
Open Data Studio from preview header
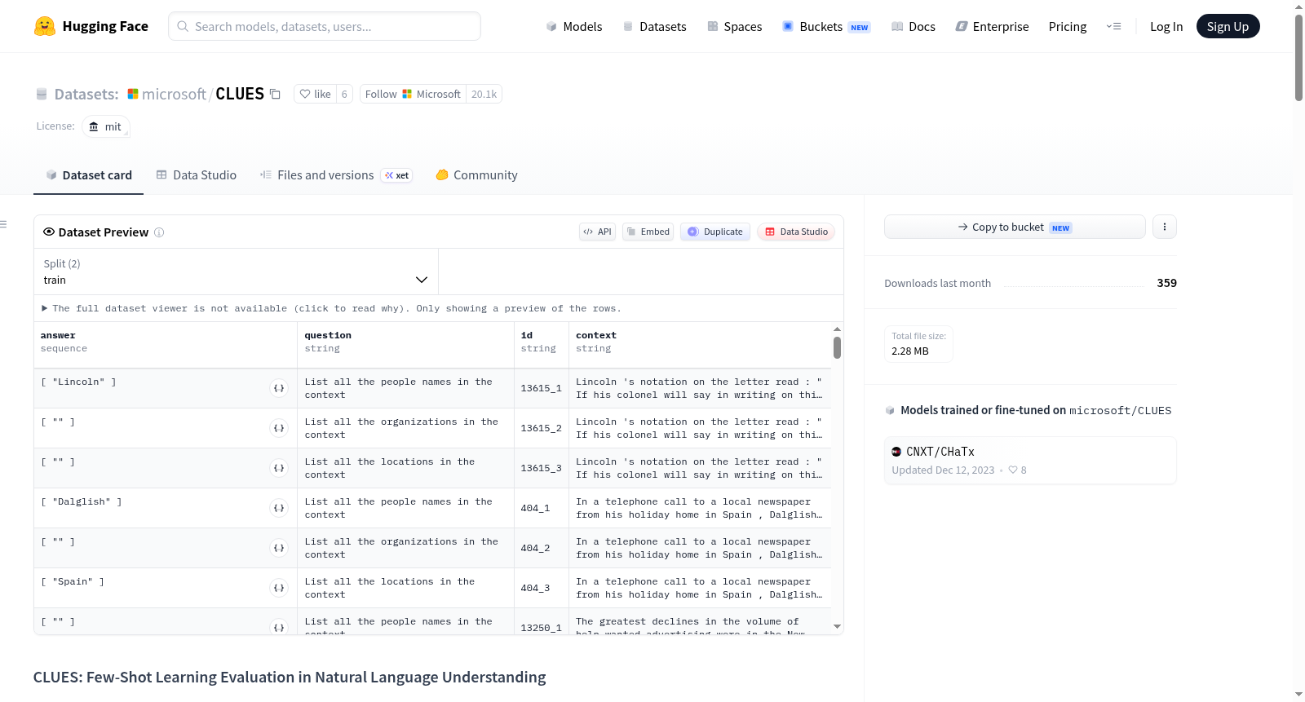coord(796,232)
